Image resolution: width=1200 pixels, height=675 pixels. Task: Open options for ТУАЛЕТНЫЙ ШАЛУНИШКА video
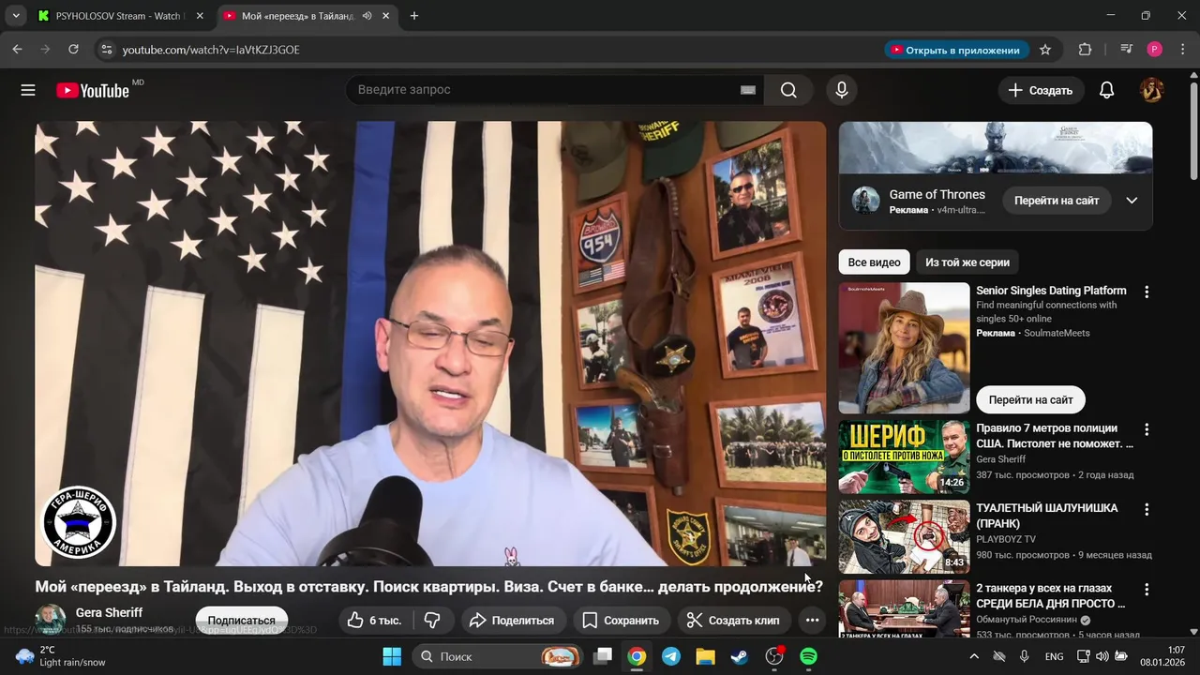[1146, 509]
